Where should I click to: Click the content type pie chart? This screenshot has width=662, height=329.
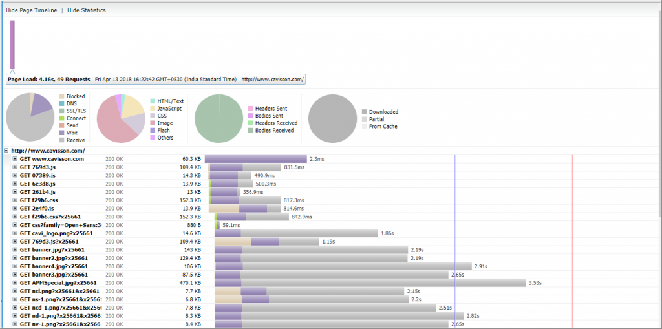[121, 118]
